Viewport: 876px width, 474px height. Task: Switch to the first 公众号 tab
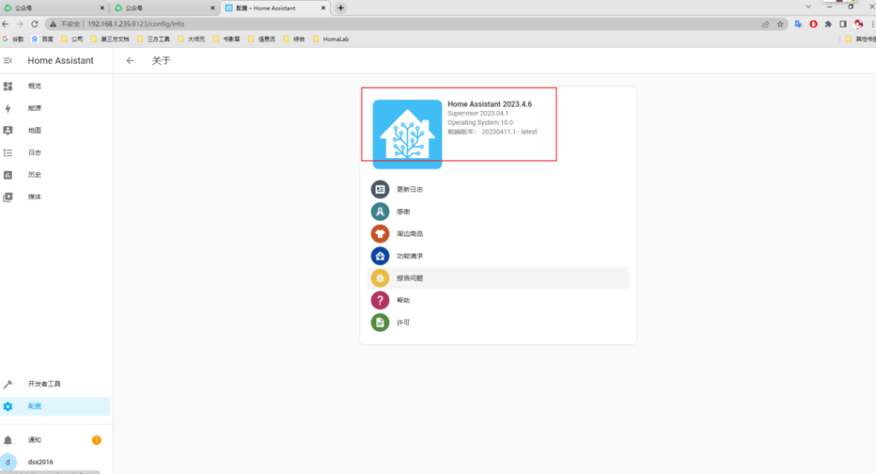(54, 8)
